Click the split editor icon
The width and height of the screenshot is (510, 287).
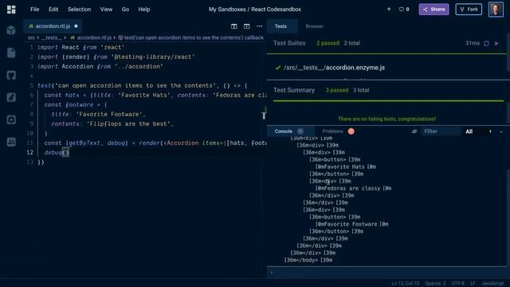[x=233, y=26]
